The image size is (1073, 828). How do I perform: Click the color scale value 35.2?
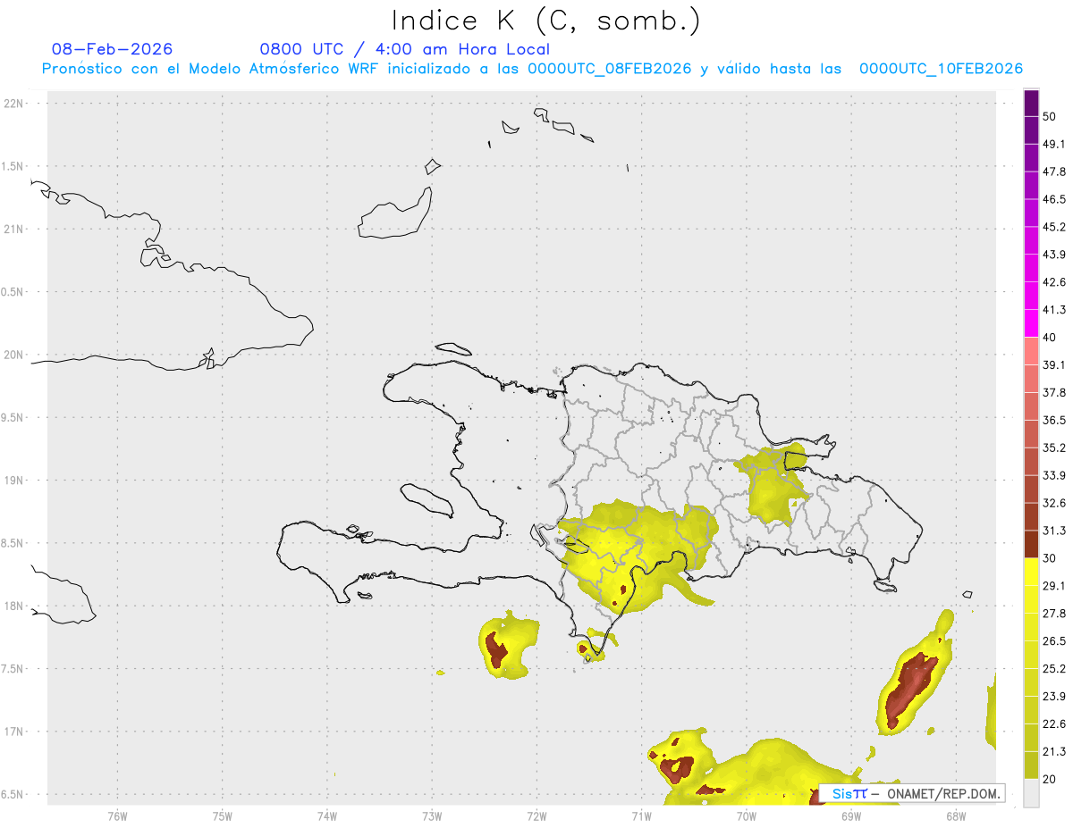coord(1054,448)
